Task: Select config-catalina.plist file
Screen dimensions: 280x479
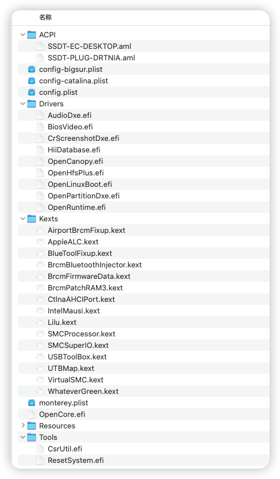Action: (x=144, y=81)
